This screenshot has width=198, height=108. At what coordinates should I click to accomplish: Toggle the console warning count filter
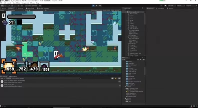pyautogui.click(x=116, y=78)
